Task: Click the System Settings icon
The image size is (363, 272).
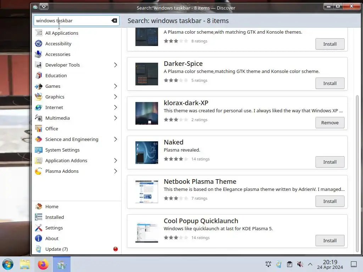Action: point(39,150)
